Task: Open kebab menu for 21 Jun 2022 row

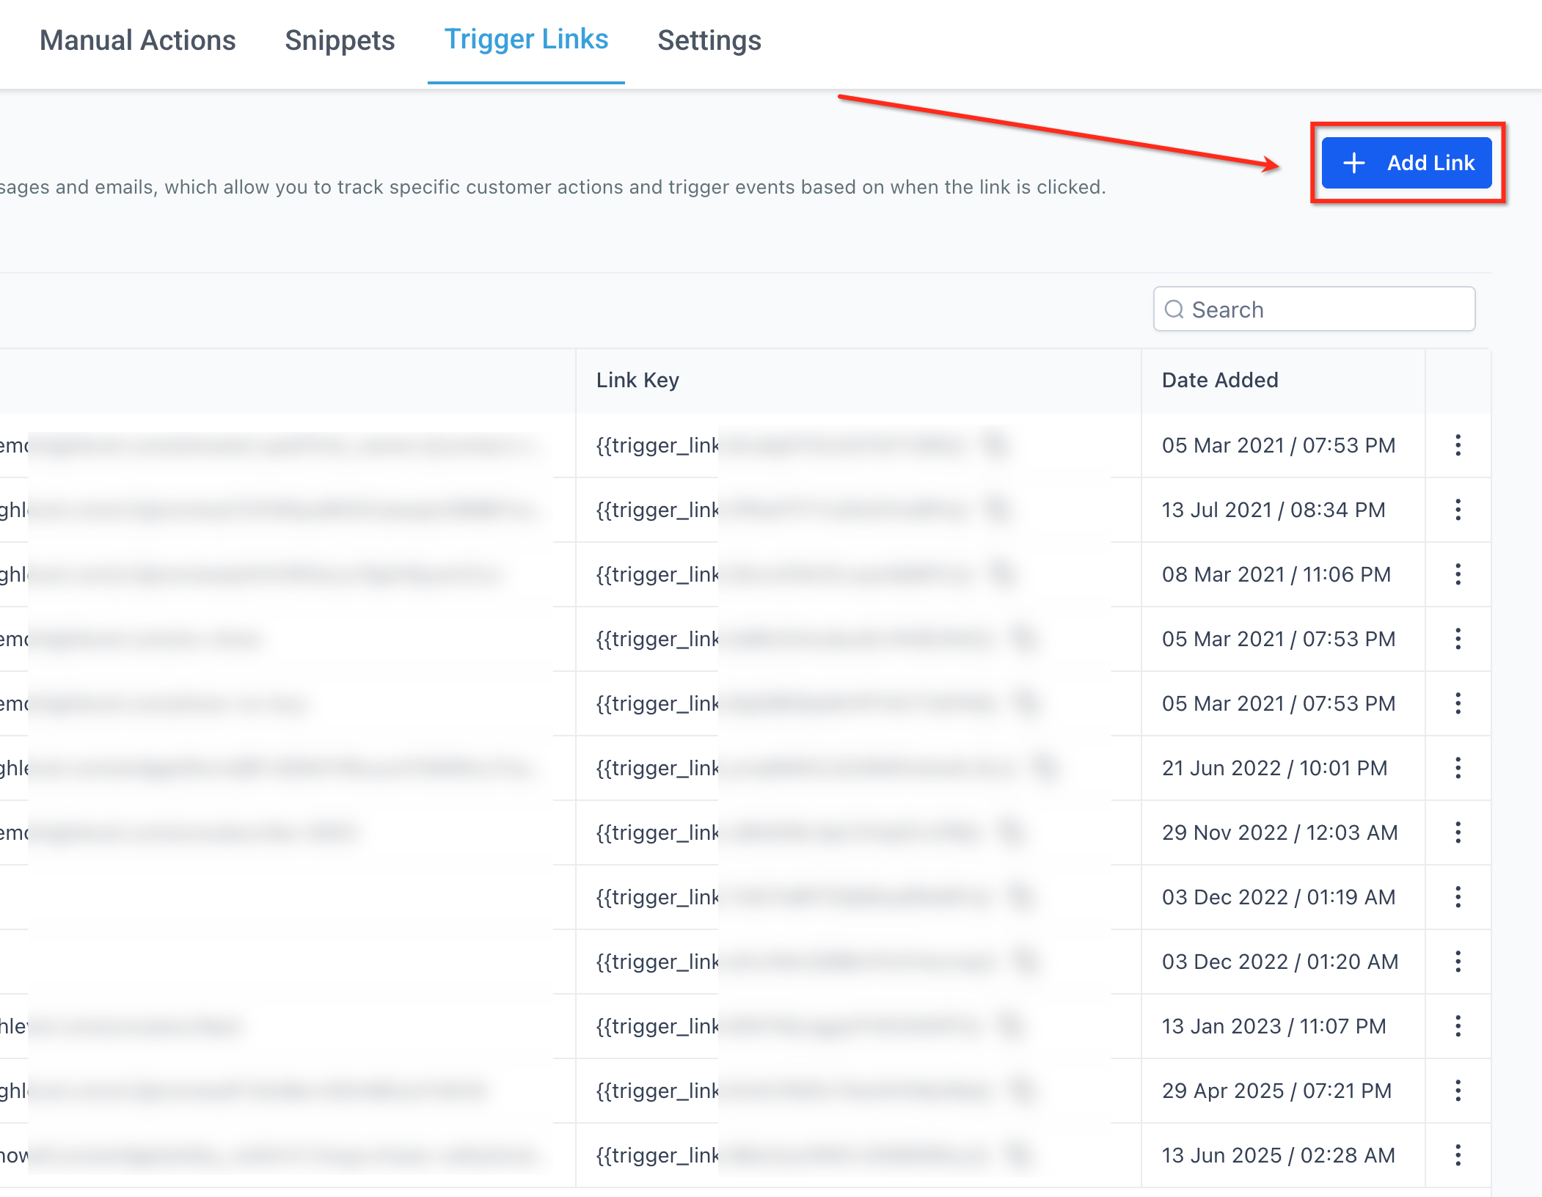Action: coord(1458,768)
